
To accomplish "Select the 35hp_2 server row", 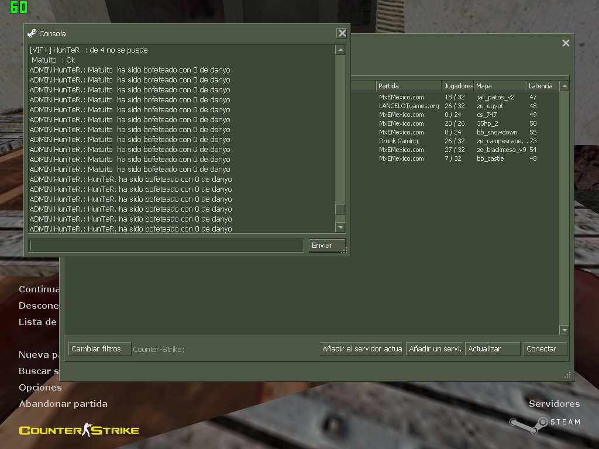I will click(455, 123).
